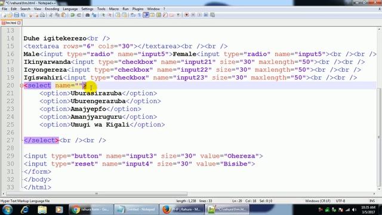Click the Print toolbar icon

coord(42,15)
